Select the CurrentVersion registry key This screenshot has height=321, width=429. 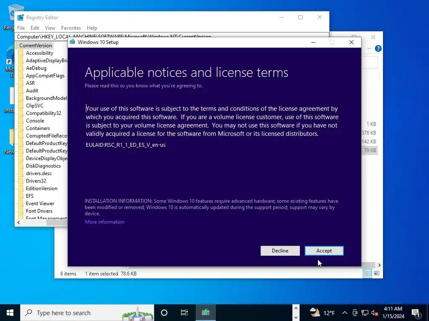[35, 45]
